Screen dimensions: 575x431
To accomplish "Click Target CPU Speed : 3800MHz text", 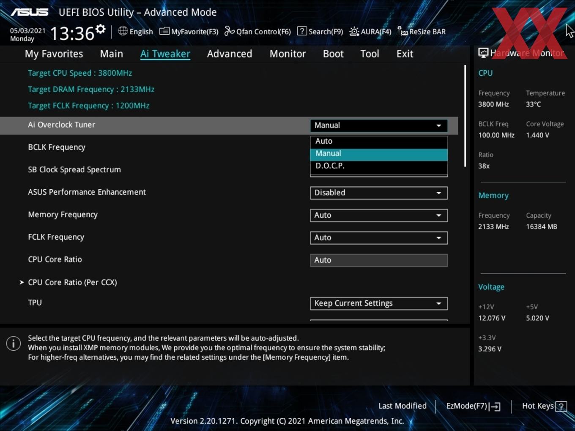I will pyautogui.click(x=80, y=73).
